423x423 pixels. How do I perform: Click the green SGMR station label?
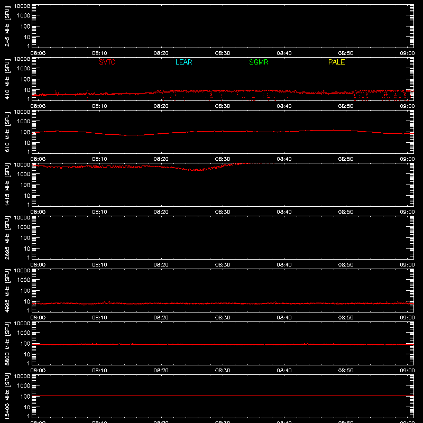coord(259,62)
